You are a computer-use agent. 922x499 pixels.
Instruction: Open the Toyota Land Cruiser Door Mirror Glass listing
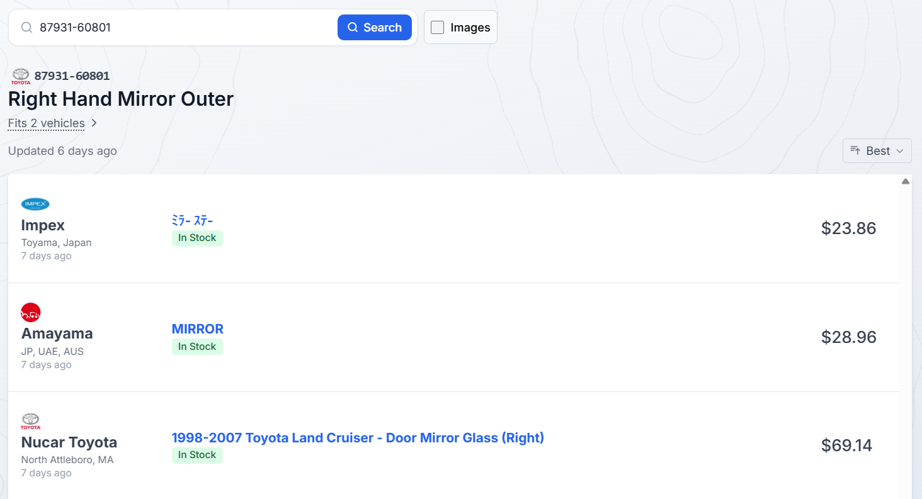click(358, 437)
